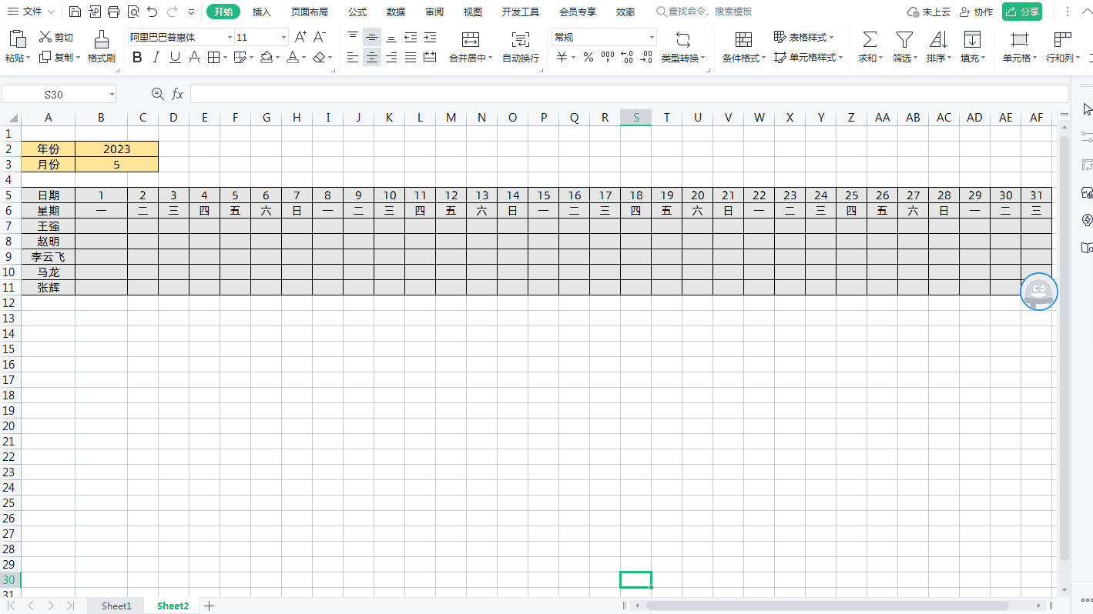This screenshot has height=614, width=1093.
Task: Apply cell borders icon
Action: pyautogui.click(x=213, y=57)
